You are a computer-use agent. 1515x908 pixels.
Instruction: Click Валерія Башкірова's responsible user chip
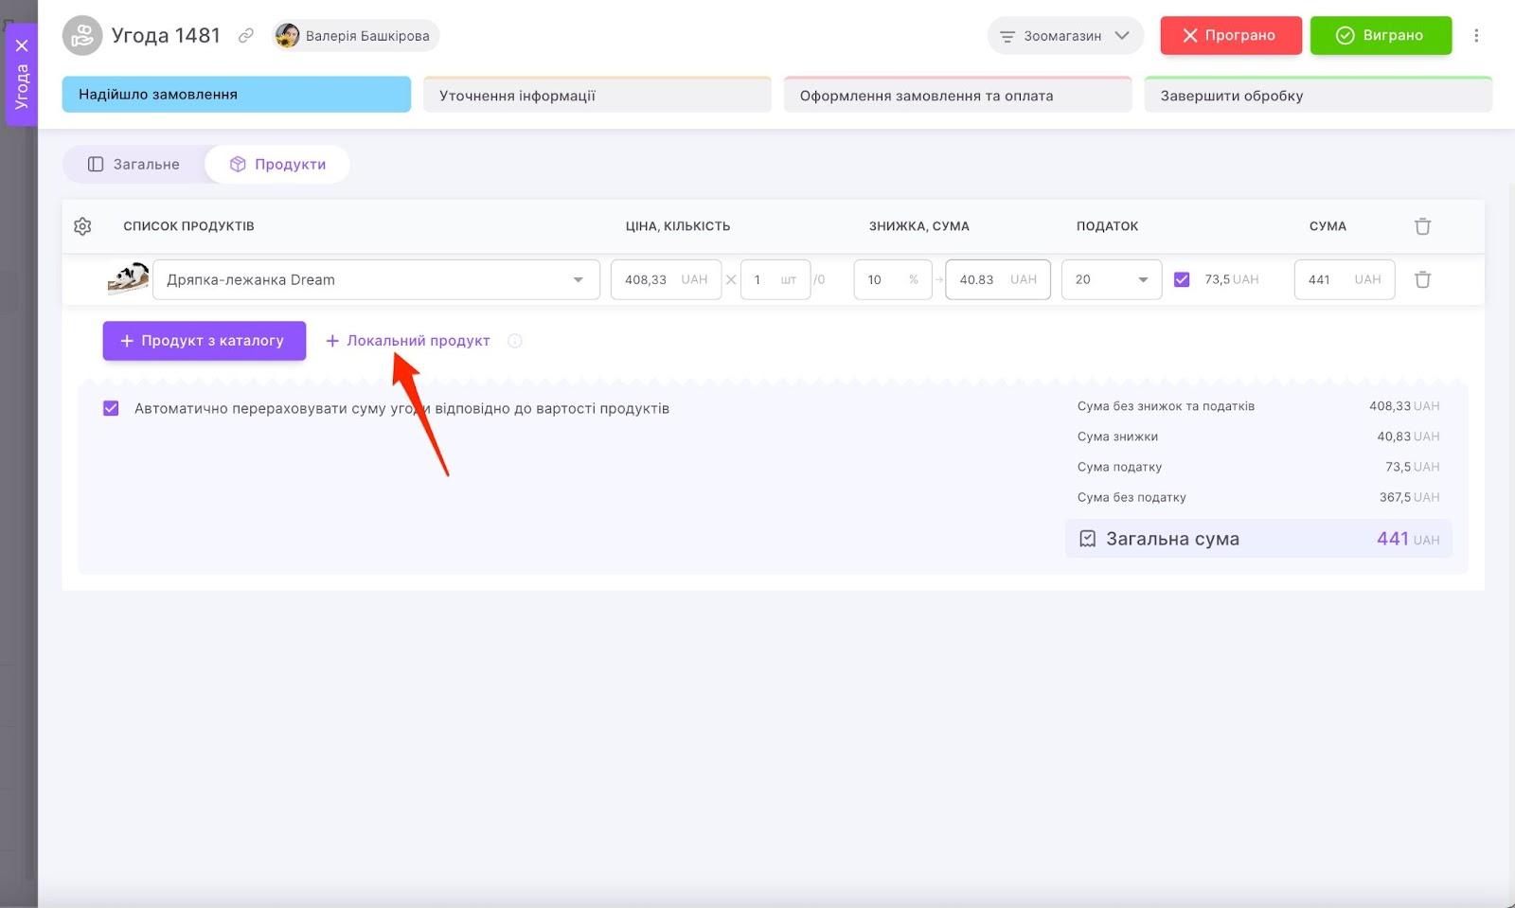(x=356, y=36)
